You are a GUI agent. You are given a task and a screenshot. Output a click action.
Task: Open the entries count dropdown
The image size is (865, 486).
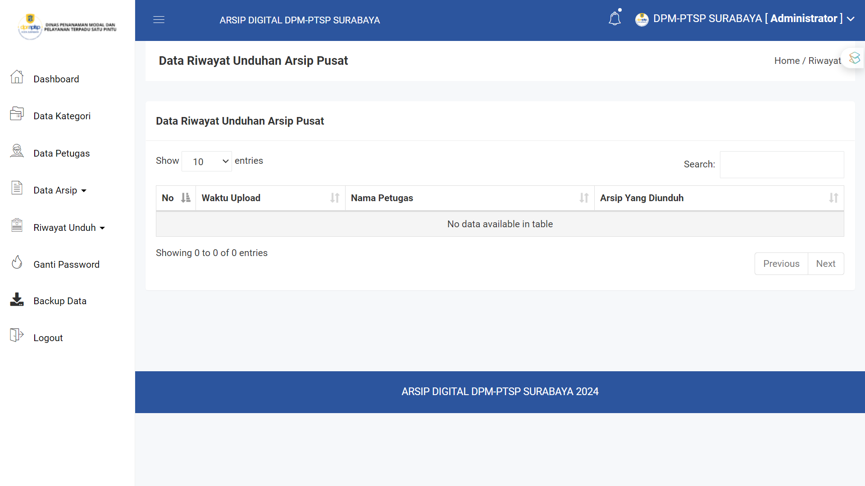(206, 161)
